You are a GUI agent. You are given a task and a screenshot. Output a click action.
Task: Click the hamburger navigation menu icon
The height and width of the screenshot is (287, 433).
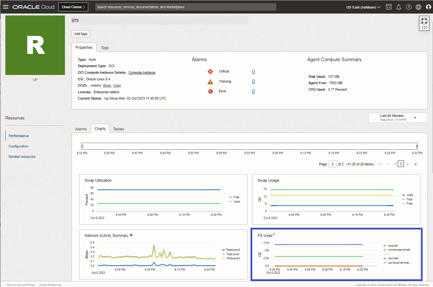(6, 7)
